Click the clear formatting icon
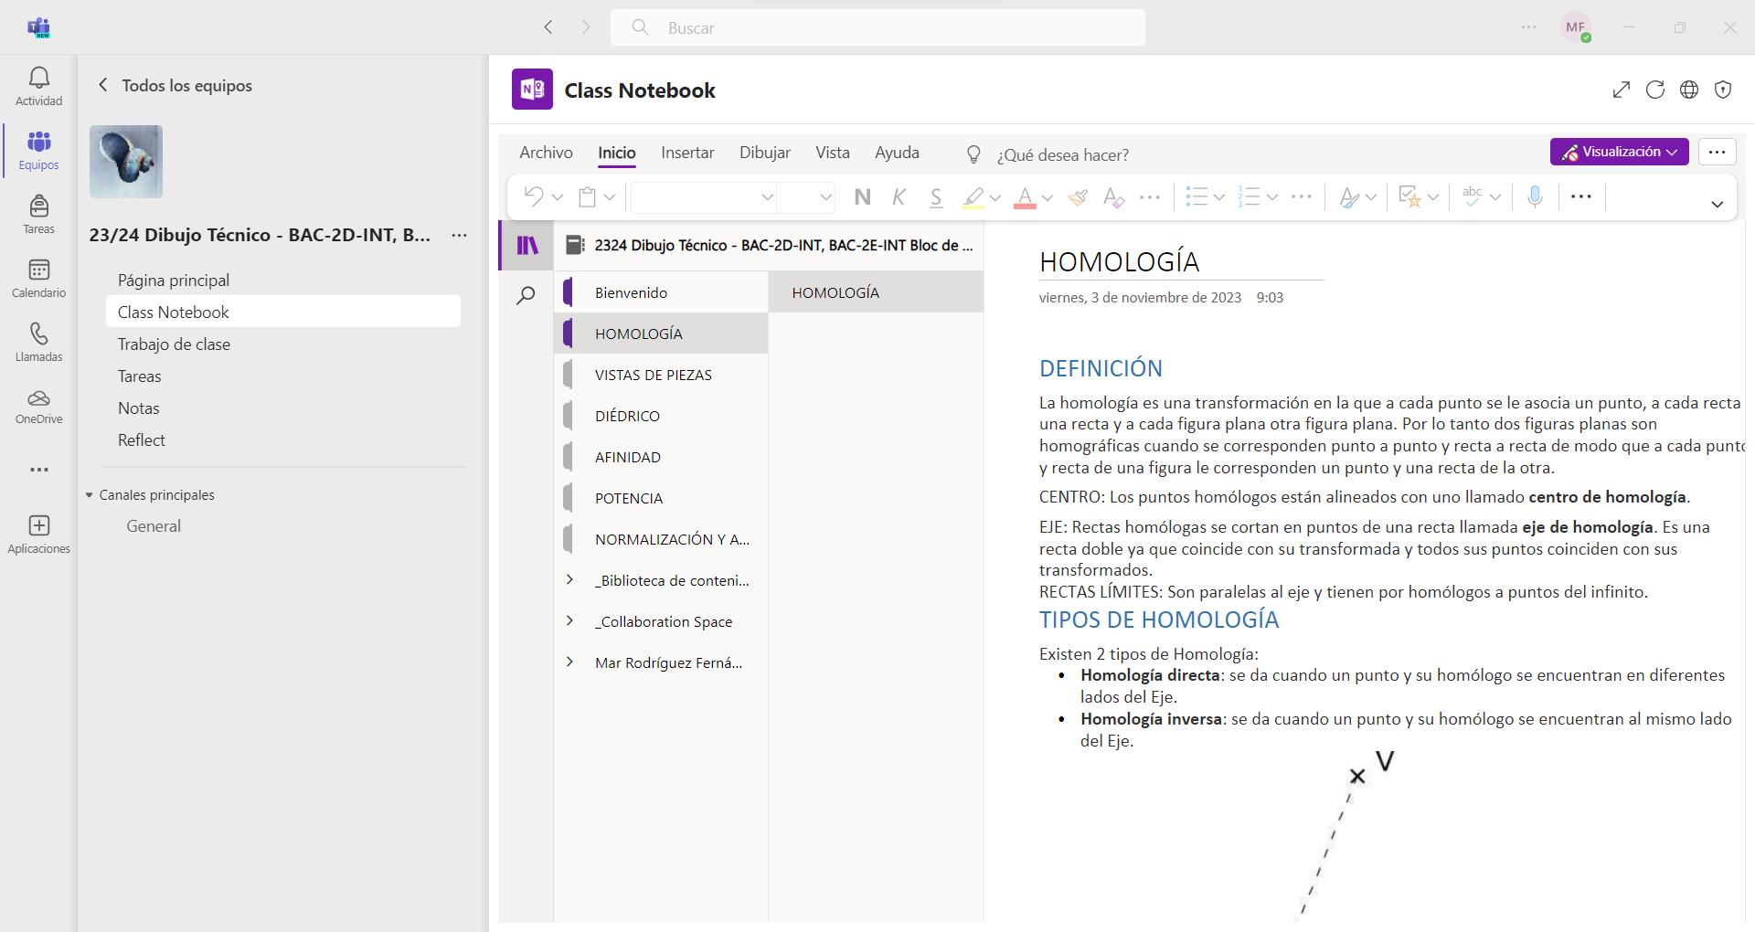1755x932 pixels. (1113, 197)
